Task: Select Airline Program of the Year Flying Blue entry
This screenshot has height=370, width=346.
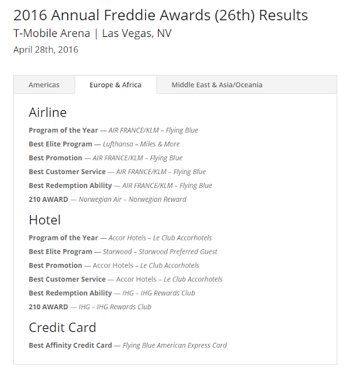Action: pos(113,130)
